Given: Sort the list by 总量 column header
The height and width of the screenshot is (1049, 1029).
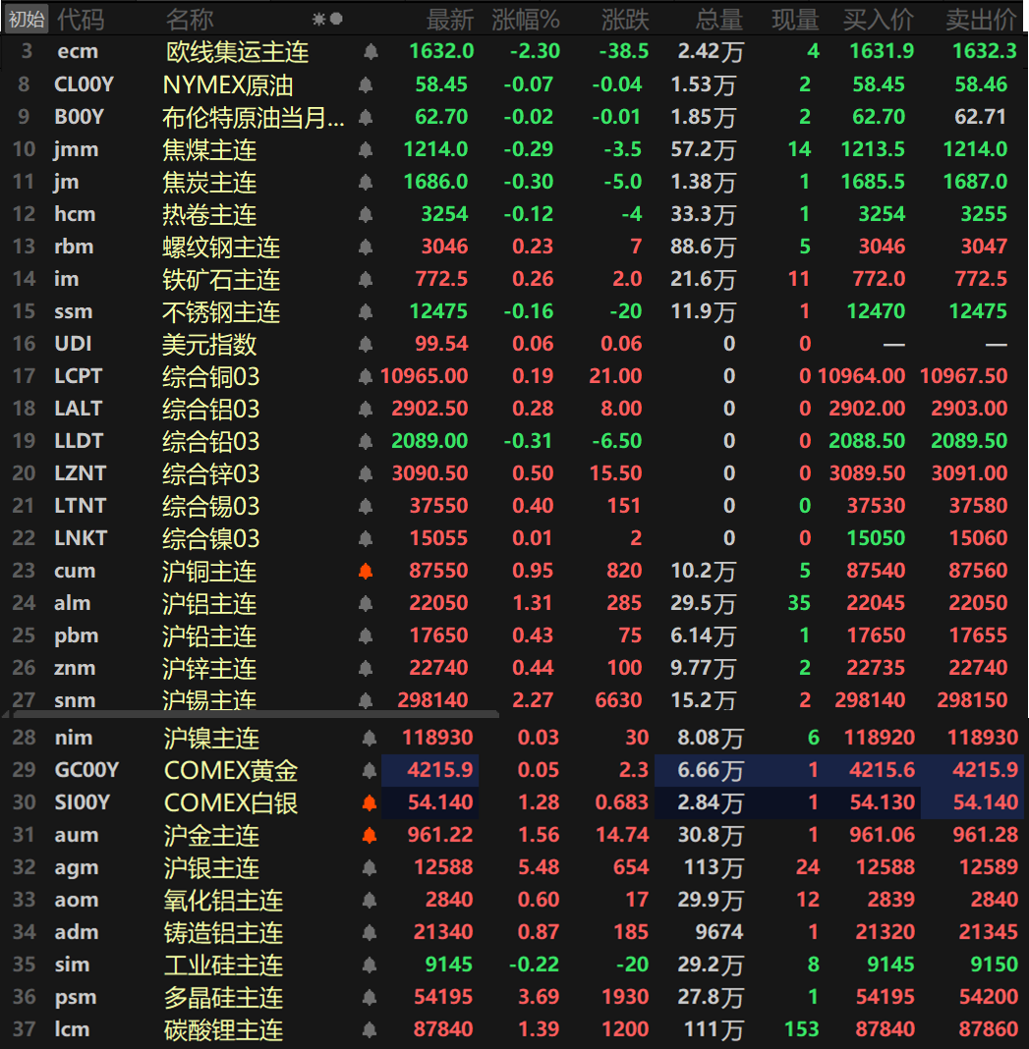Looking at the screenshot, I should click(x=718, y=19).
